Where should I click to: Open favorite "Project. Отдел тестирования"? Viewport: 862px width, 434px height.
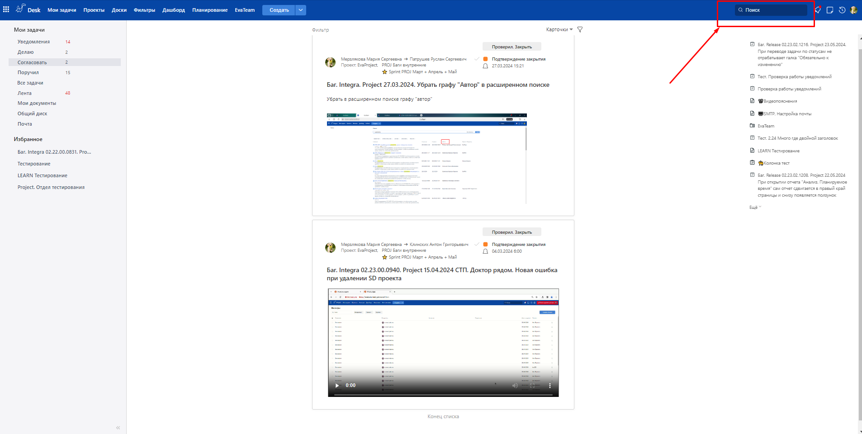click(x=51, y=187)
